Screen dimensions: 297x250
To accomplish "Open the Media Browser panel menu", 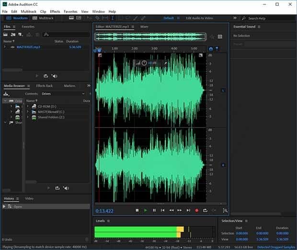I will coord(29,86).
